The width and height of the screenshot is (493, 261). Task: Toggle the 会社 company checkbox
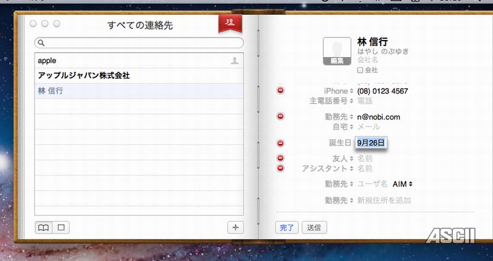click(361, 70)
